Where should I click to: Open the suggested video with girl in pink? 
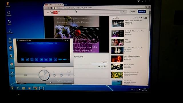118,42
